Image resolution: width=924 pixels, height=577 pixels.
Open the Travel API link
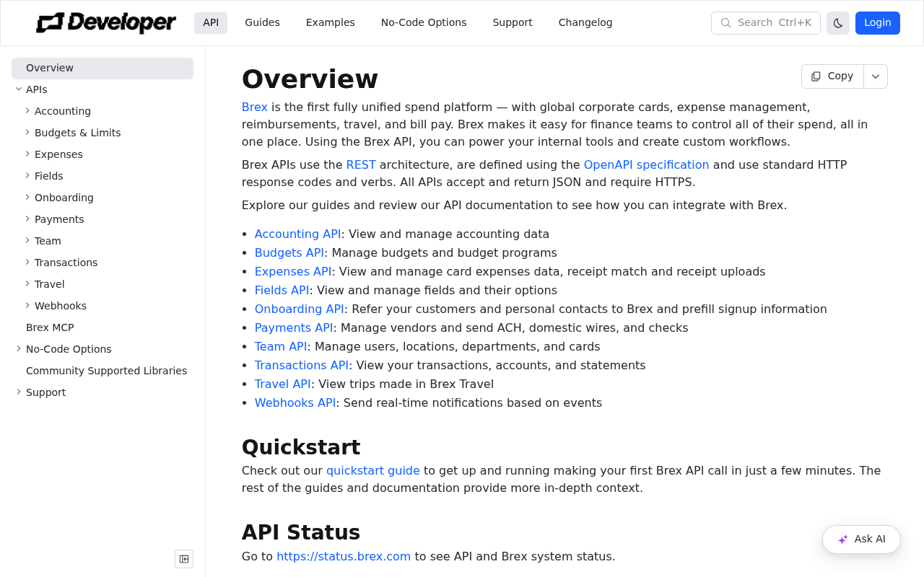click(x=283, y=384)
